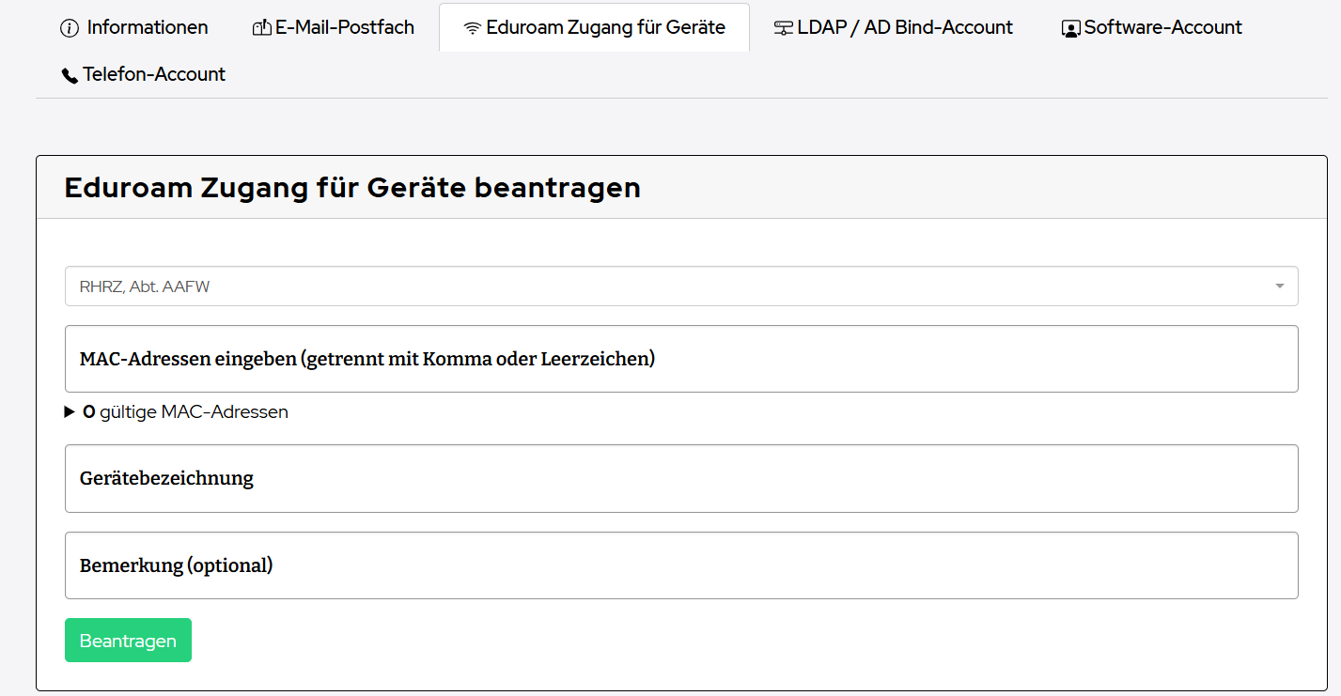The width and height of the screenshot is (1341, 696).
Task: Open the Informationen tab label
Action: [x=148, y=27]
